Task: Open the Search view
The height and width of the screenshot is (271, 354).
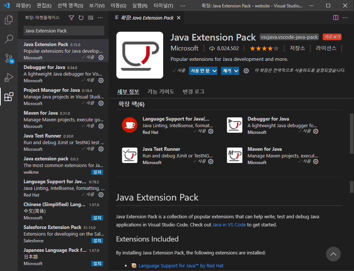Action: pos(8,38)
